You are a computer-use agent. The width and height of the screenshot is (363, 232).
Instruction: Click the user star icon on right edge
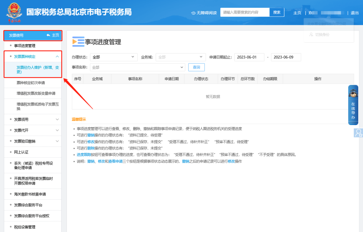pyautogui.click(x=358, y=133)
